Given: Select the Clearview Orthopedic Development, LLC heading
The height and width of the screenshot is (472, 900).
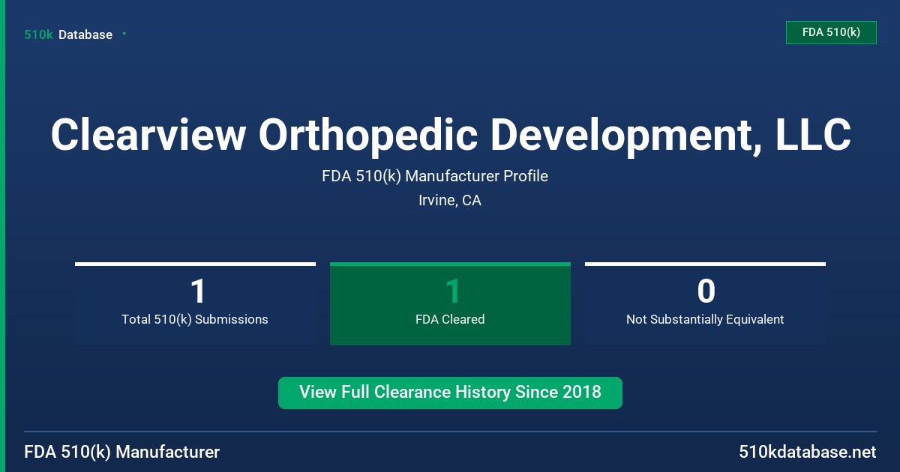Looking at the screenshot, I should point(450,135).
